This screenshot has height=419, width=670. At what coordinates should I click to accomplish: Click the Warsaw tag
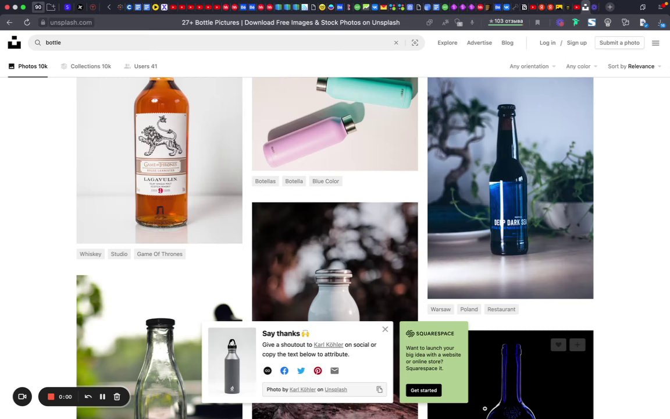[x=440, y=309]
